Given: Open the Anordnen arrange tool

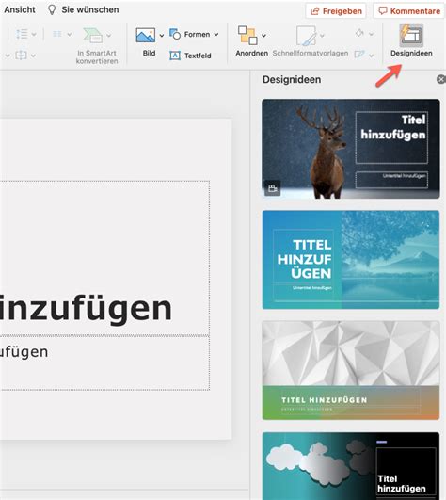Looking at the screenshot, I should pos(247,36).
